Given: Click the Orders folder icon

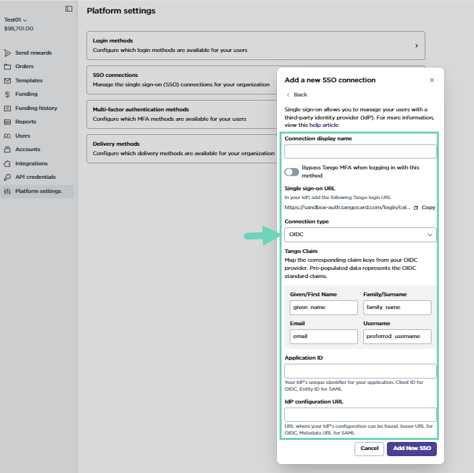Looking at the screenshot, I should click(x=7, y=67).
